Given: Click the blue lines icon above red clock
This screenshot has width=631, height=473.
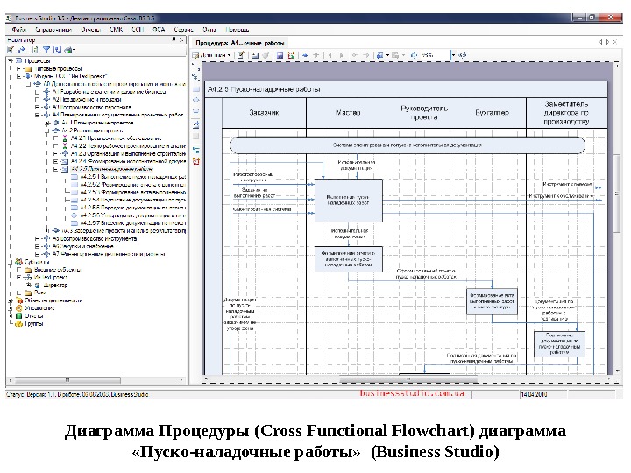Looking at the screenshot, I should pyautogui.click(x=196, y=150).
